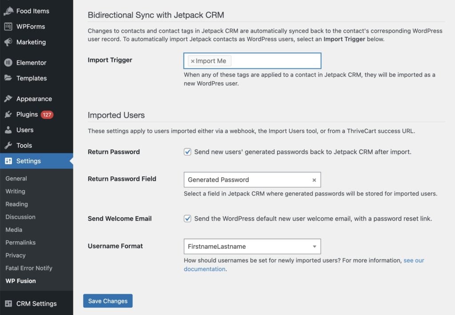Click the Return Password label

pyautogui.click(x=114, y=152)
